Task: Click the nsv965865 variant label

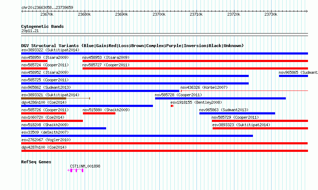Action: coord(298,72)
